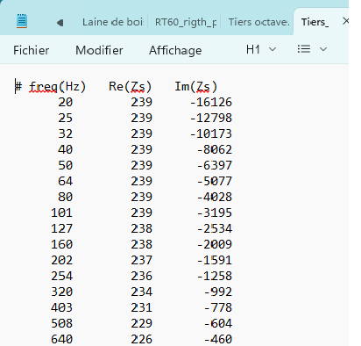Click the frequency value 101
The image size is (361, 346).
coord(61,213)
